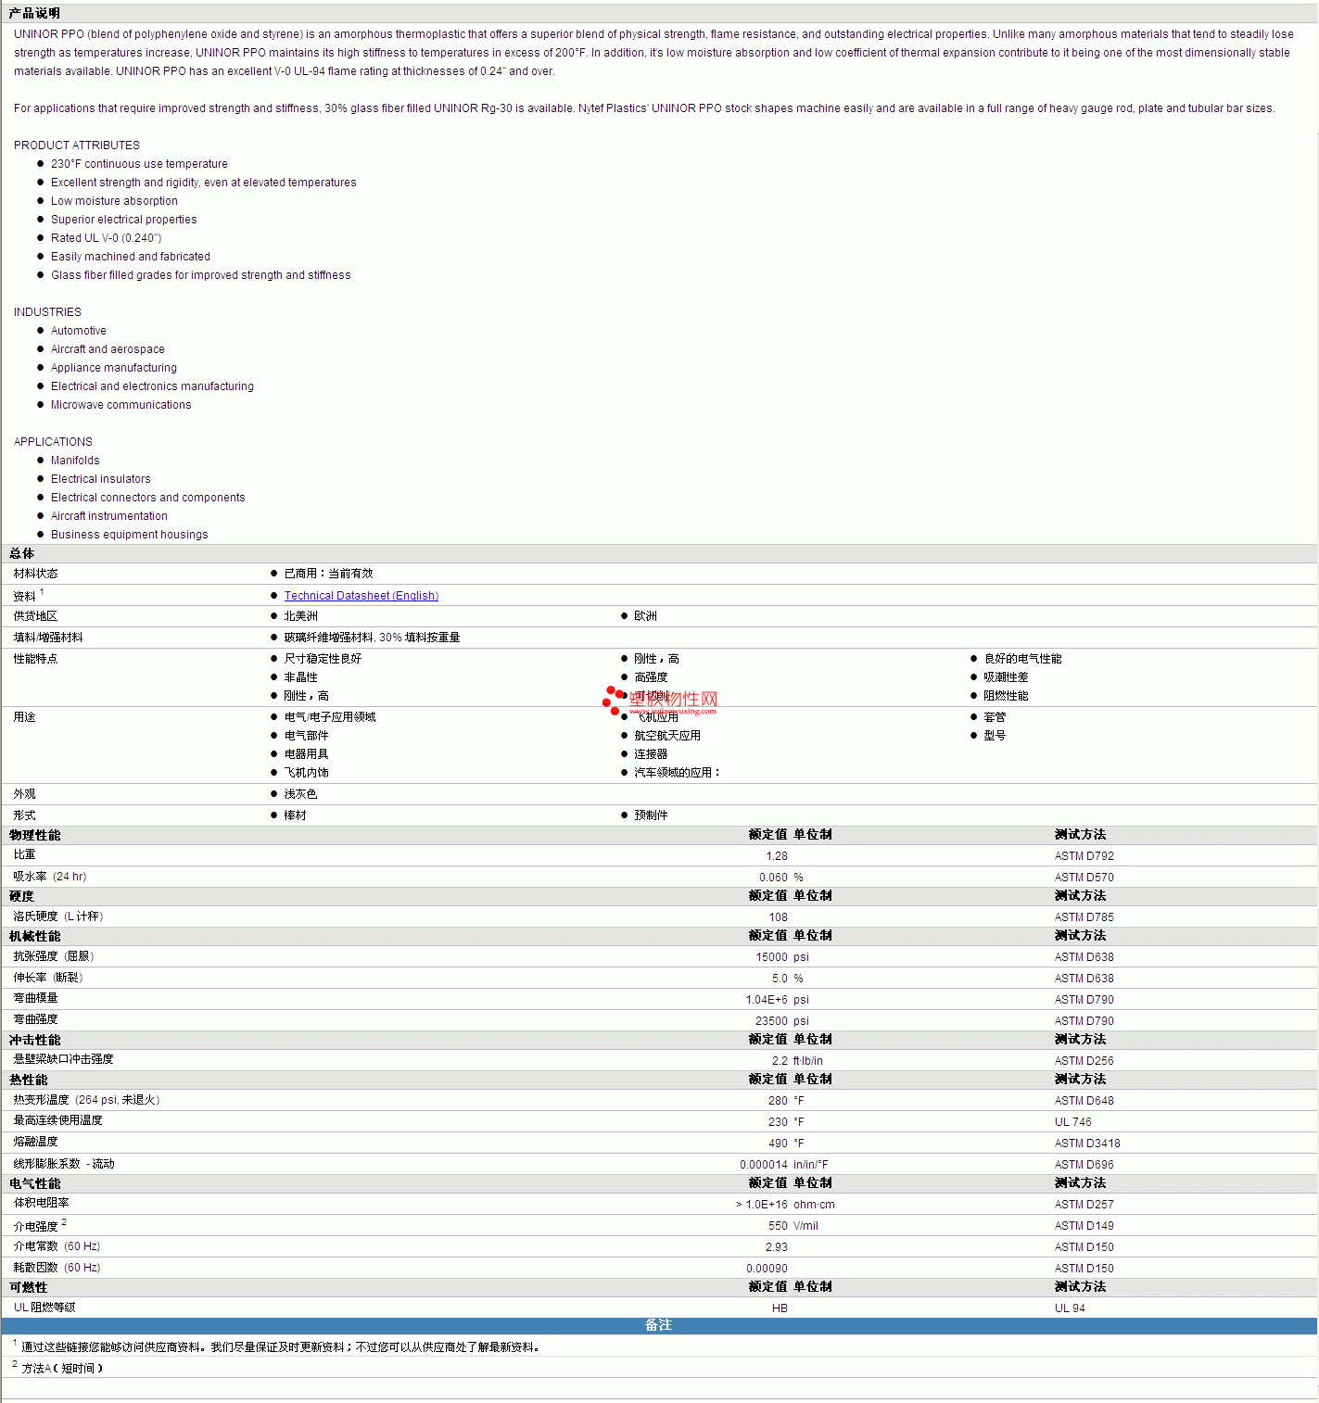Viewport: 1319px width, 1403px height.
Task: Click the Rockwell hardness value 108
Action: 779,917
